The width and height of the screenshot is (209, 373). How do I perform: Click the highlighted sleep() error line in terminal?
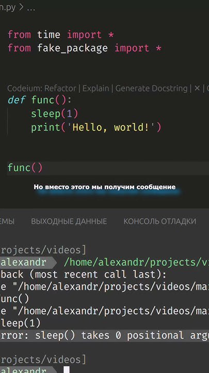(x=104, y=335)
